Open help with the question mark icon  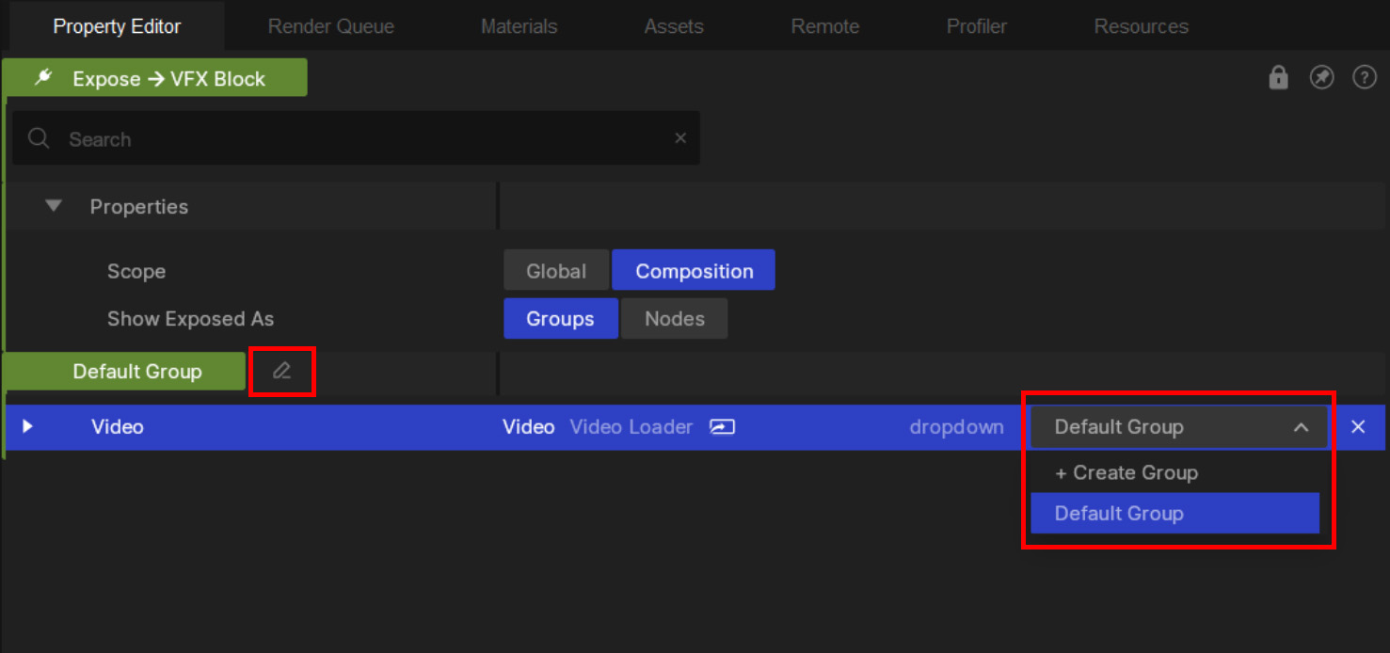point(1365,78)
